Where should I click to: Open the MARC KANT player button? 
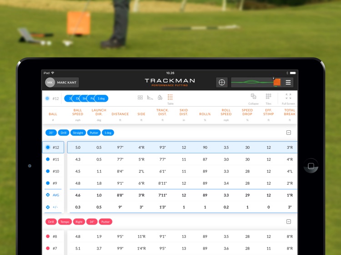tap(62, 83)
